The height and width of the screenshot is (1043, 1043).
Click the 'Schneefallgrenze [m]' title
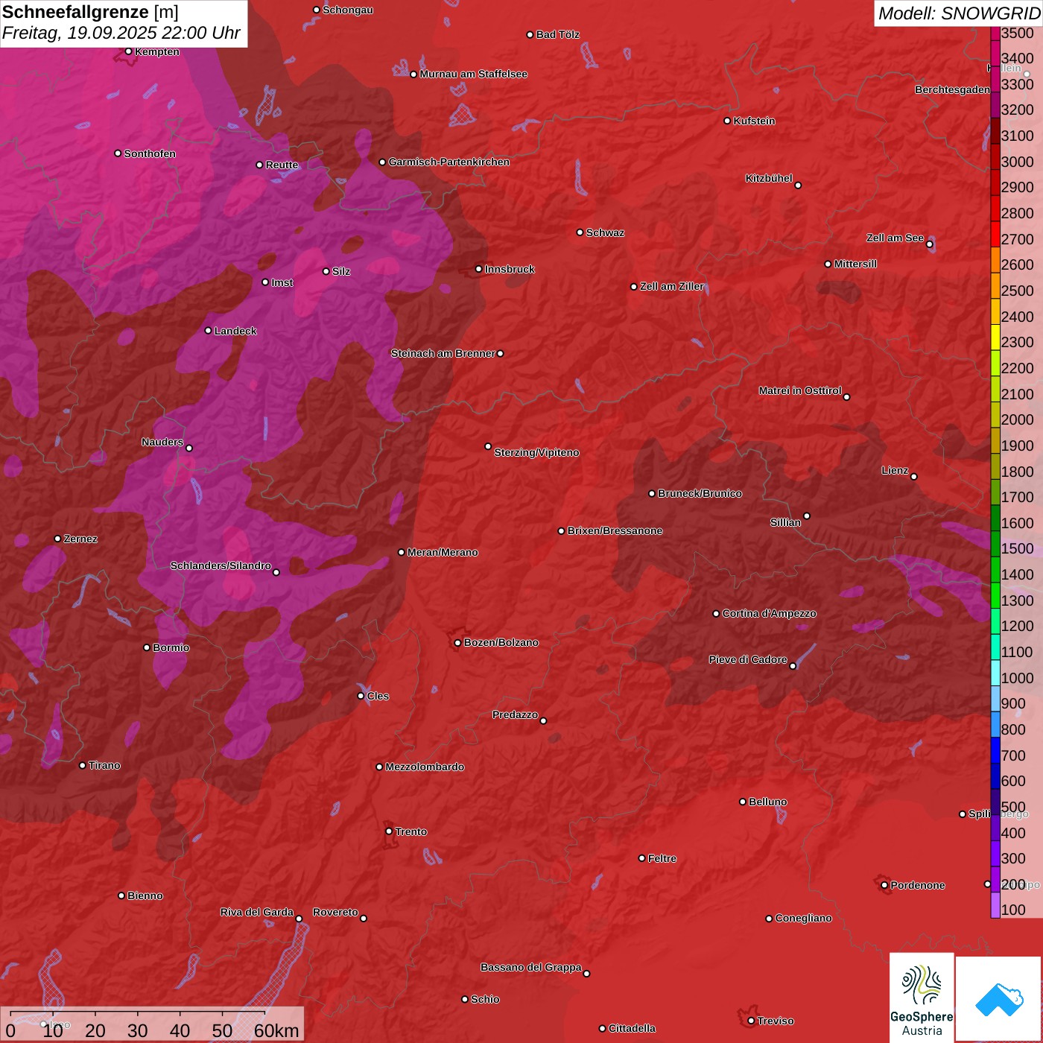(90, 13)
